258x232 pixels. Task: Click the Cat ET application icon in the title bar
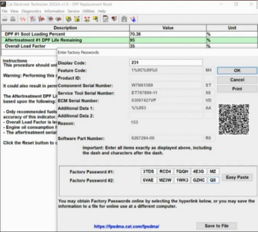pos(3,4)
